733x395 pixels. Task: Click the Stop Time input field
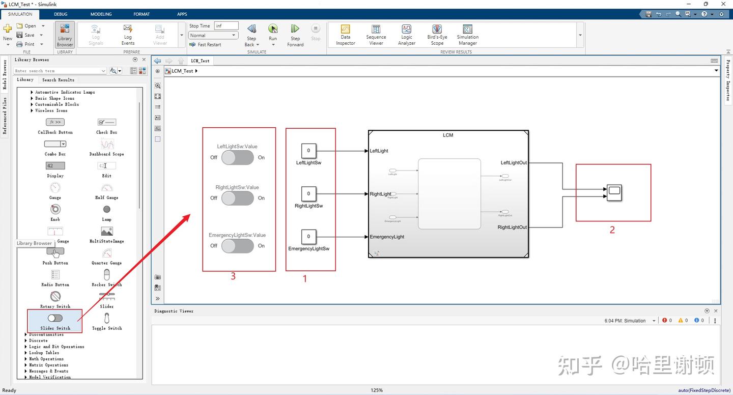(x=226, y=26)
